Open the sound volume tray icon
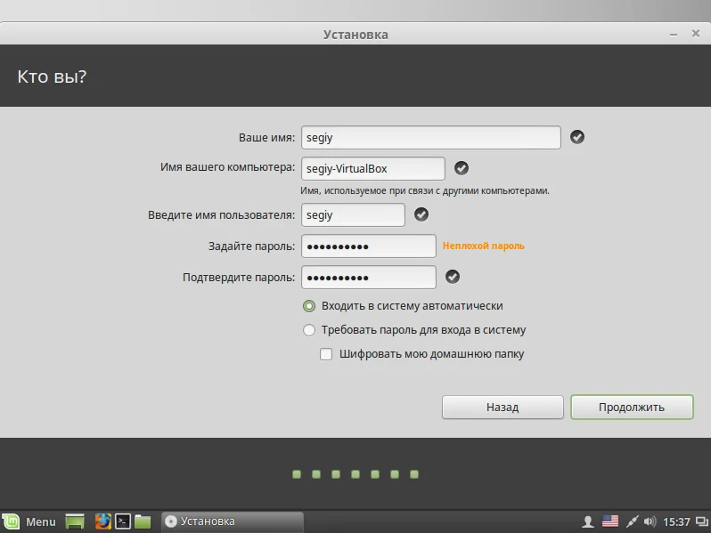The image size is (711, 533). pos(650,521)
